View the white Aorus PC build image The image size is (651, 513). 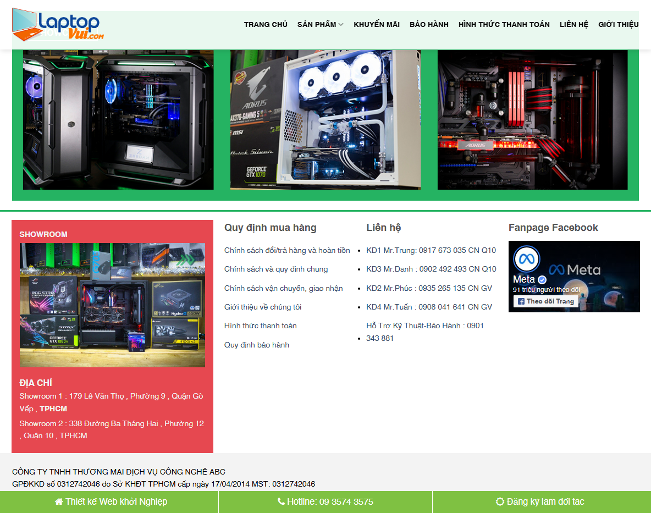(325, 120)
